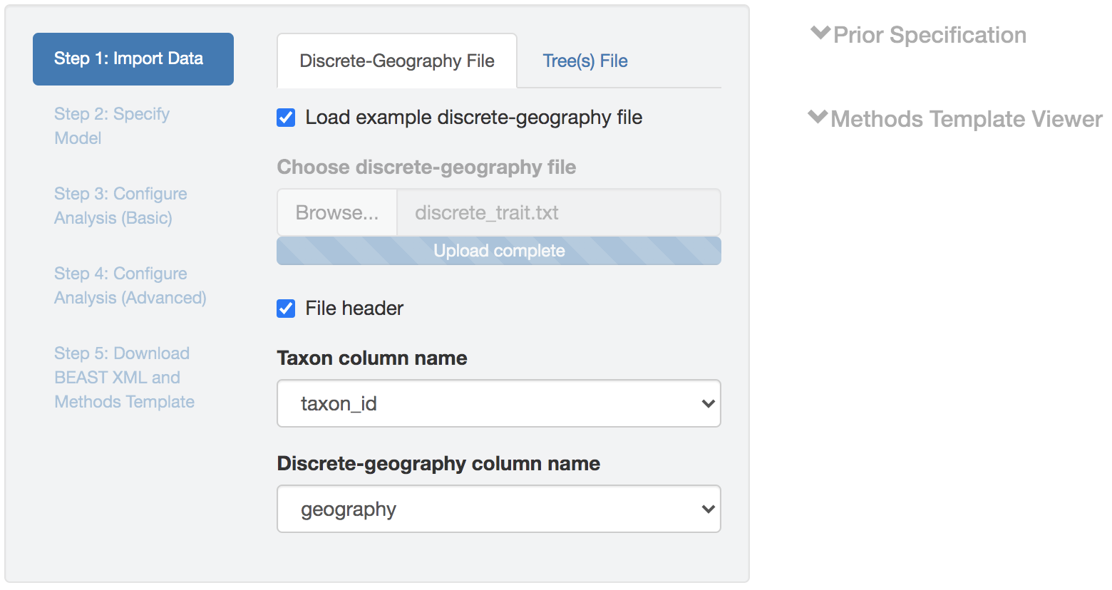Click the arrow on the taxon_id select box

[708, 403]
